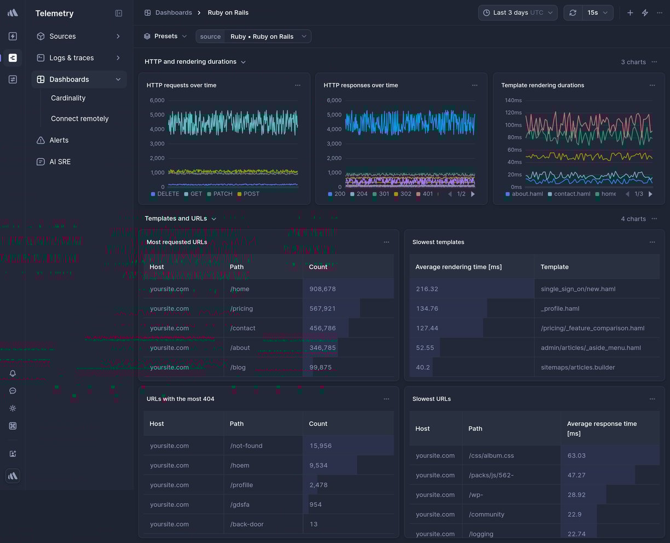
Task: Open the chat bubble icon
Action: [13, 391]
